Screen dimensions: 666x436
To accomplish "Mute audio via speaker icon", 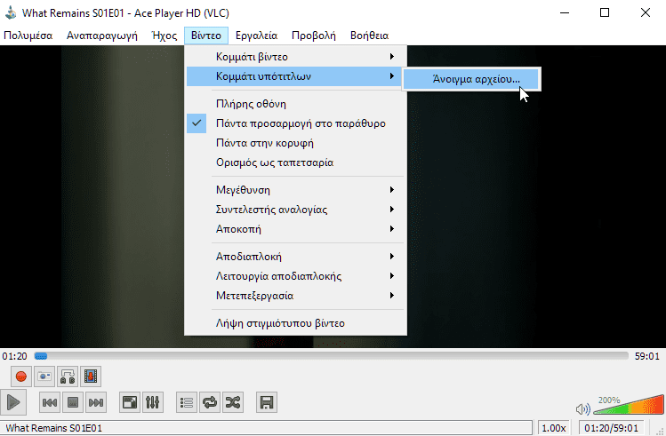I will click(x=582, y=409).
